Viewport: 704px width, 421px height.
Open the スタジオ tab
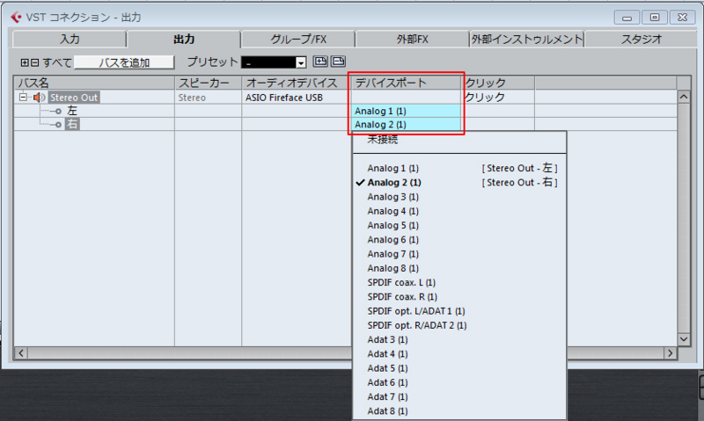click(642, 40)
